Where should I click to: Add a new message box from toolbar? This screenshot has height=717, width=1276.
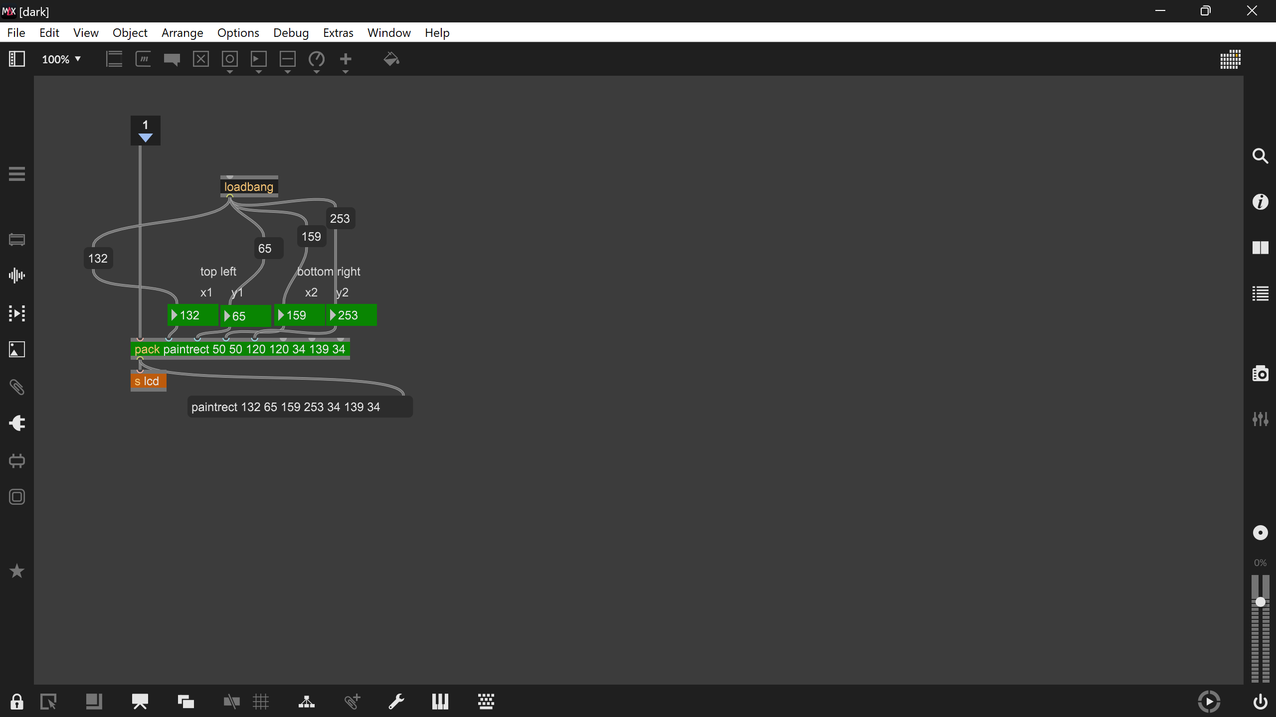tap(143, 59)
